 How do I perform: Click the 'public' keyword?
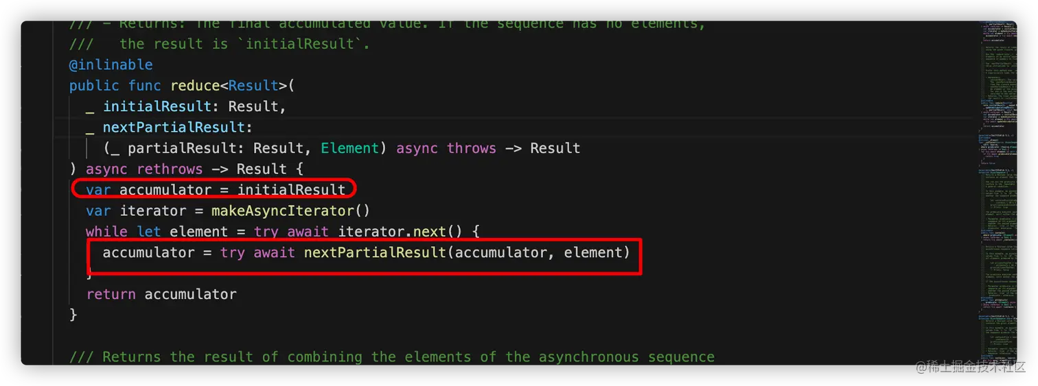94,86
